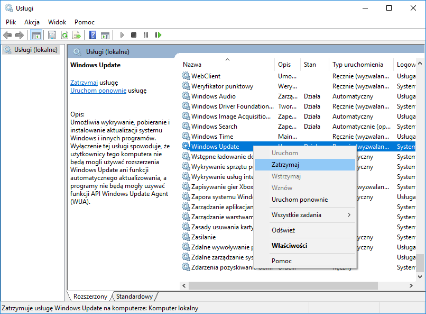Screen dimensions: 426x314
Task: Select the Windows Time service
Action: pos(298,136)
